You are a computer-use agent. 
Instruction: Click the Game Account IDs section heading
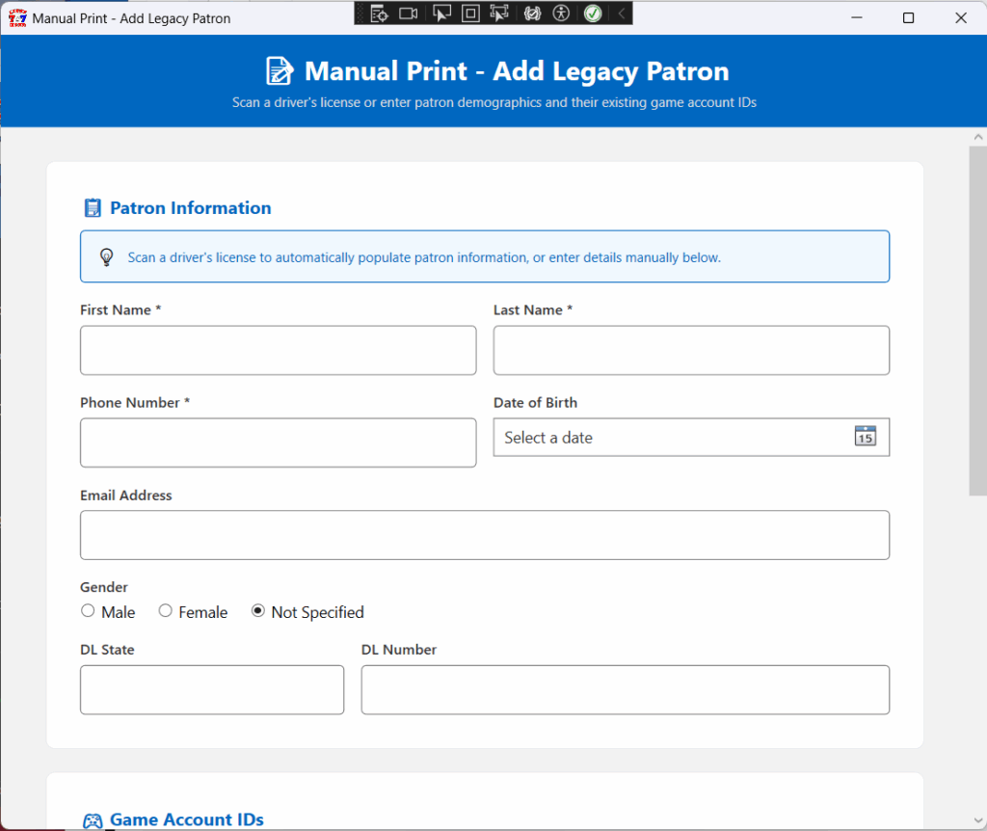coord(187,819)
